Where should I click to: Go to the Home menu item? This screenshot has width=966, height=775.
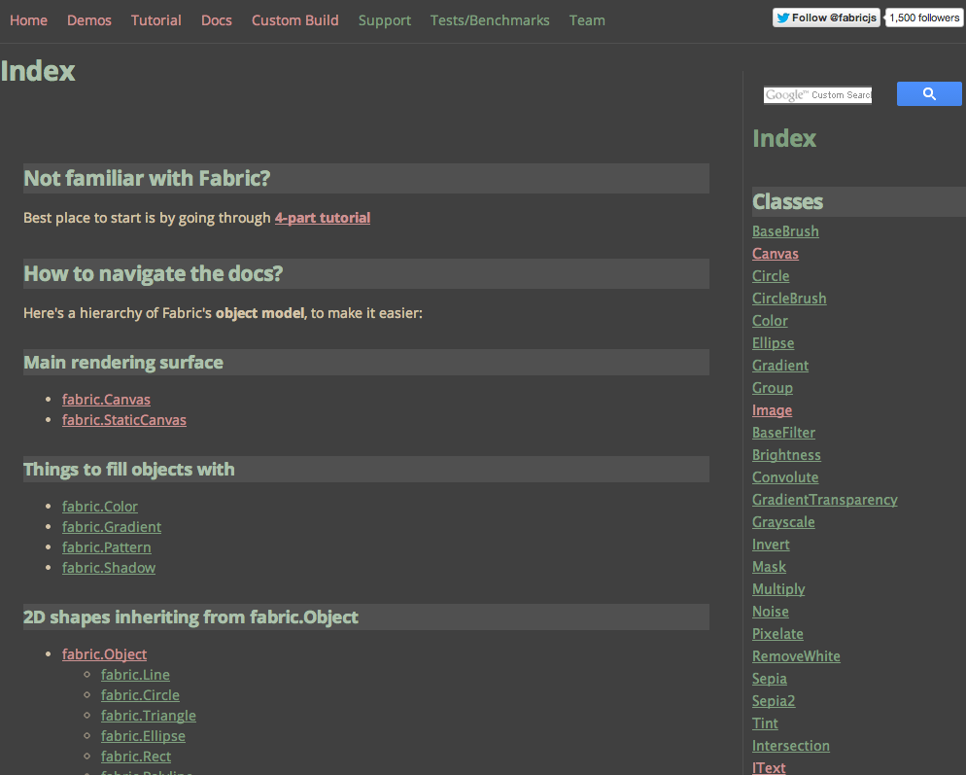(28, 20)
